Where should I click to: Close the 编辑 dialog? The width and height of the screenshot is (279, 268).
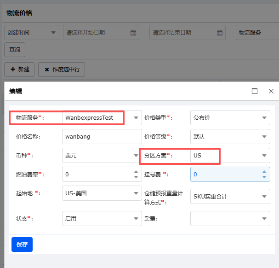coord(271,91)
